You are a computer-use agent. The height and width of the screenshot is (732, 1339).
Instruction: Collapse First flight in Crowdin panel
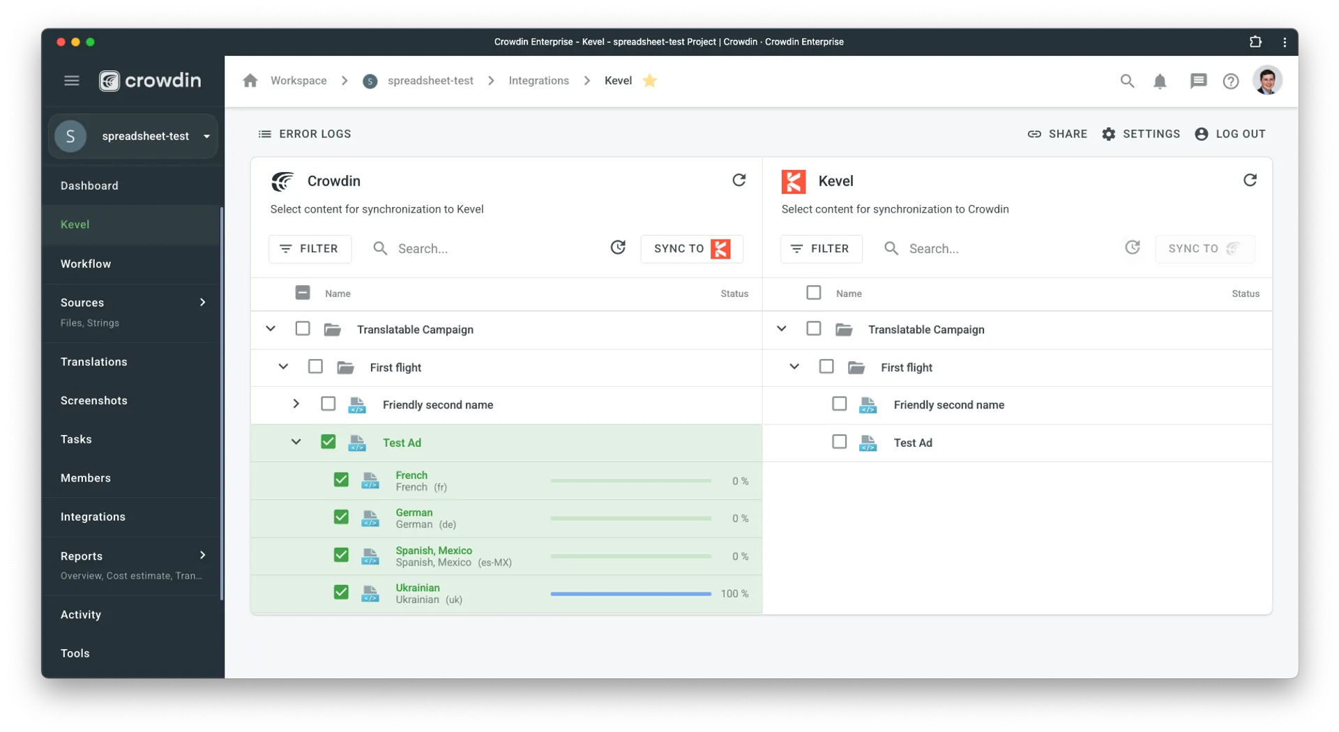(x=283, y=367)
